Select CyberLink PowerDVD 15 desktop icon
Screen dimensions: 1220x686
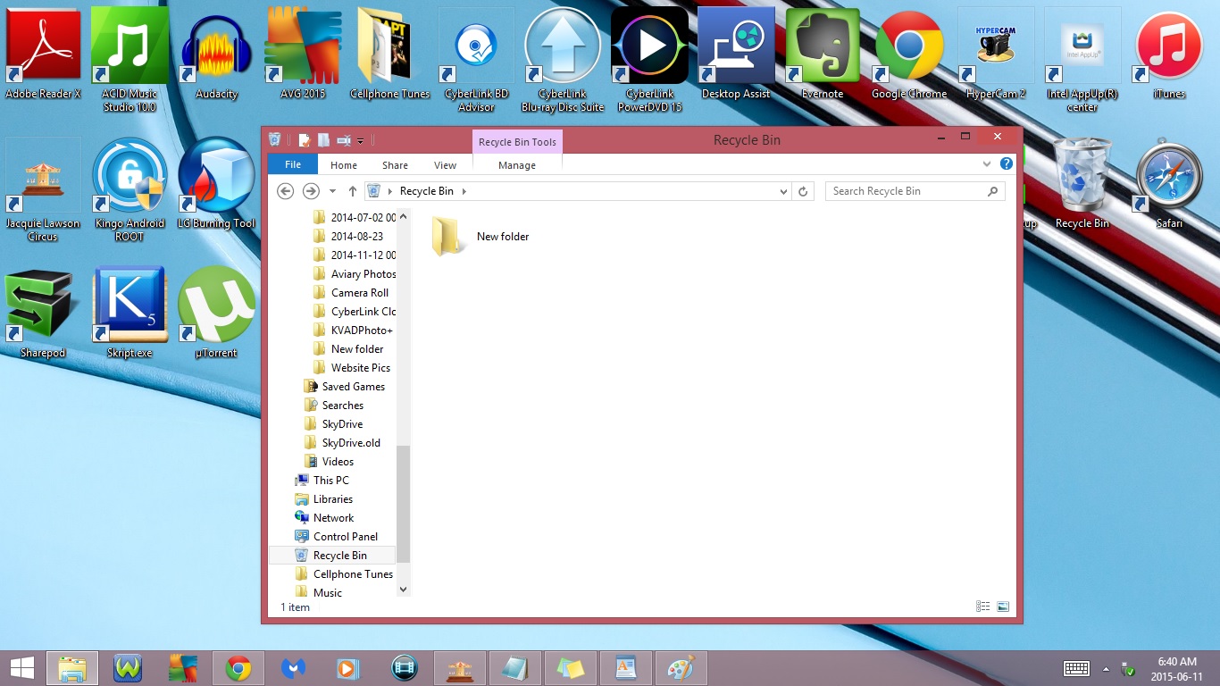(649, 59)
